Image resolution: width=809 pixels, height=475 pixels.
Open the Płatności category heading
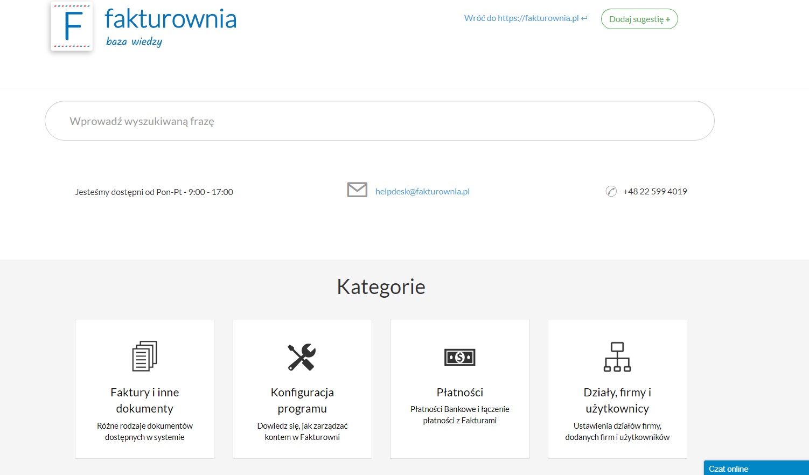pos(459,392)
